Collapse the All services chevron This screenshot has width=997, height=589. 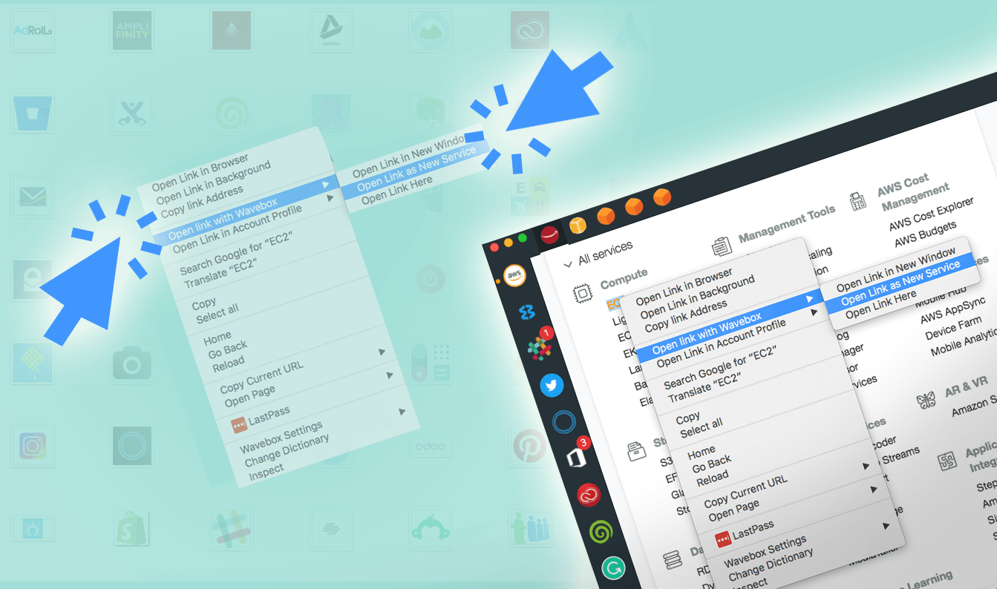pos(567,263)
